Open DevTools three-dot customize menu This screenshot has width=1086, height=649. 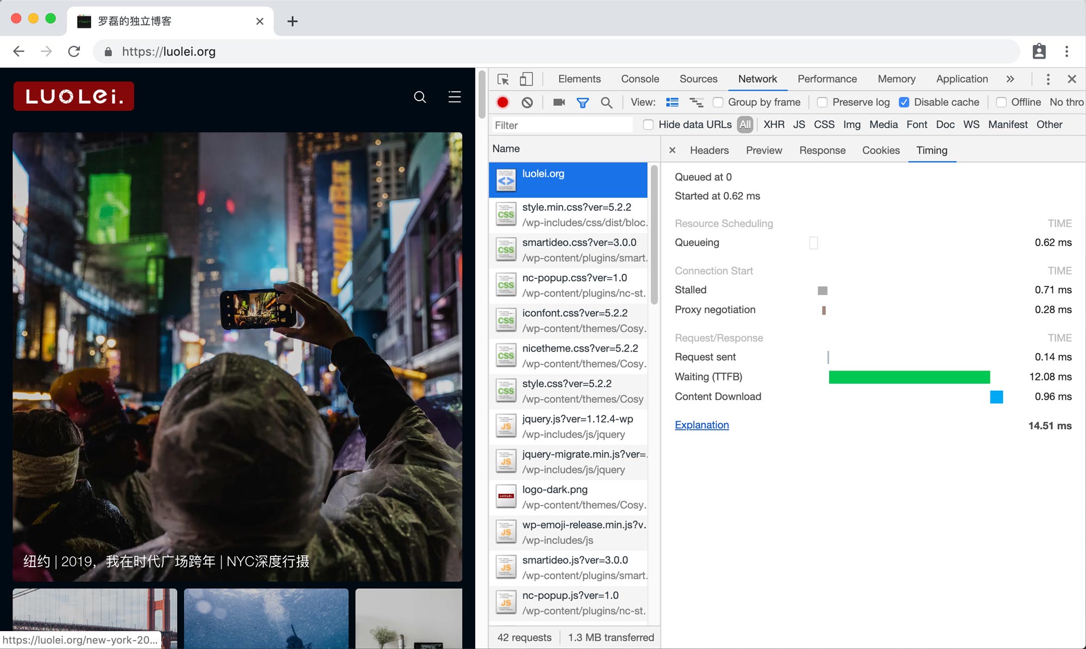coord(1048,79)
